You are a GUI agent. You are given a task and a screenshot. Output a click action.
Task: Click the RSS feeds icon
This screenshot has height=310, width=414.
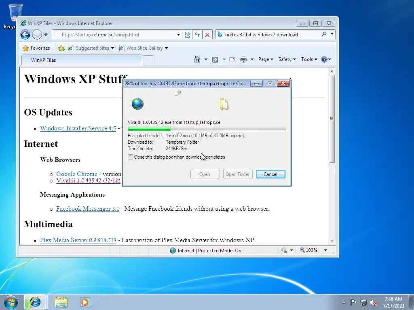[x=215, y=60]
